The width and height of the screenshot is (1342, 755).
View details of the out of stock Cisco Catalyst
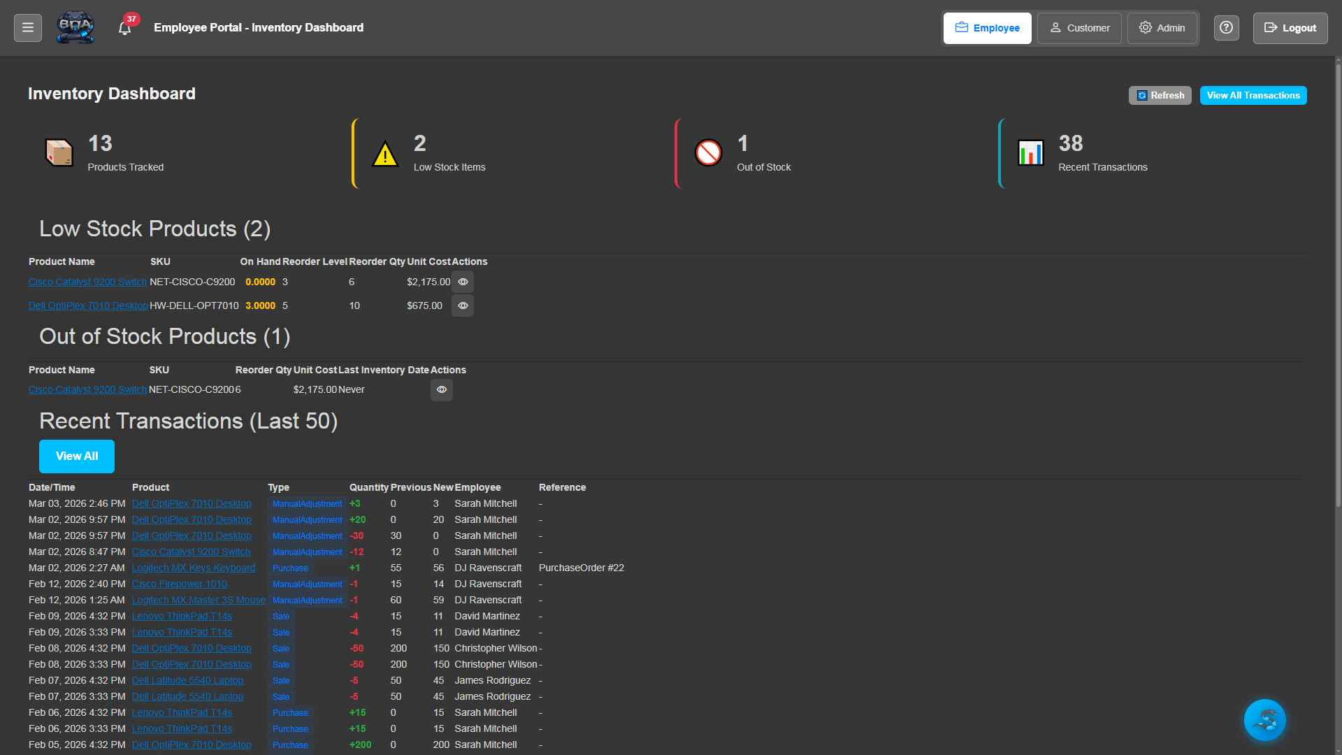point(441,389)
